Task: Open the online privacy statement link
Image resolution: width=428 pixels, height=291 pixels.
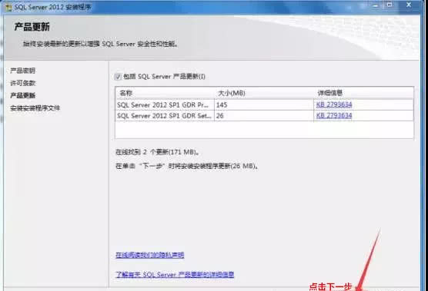Action: coord(150,255)
